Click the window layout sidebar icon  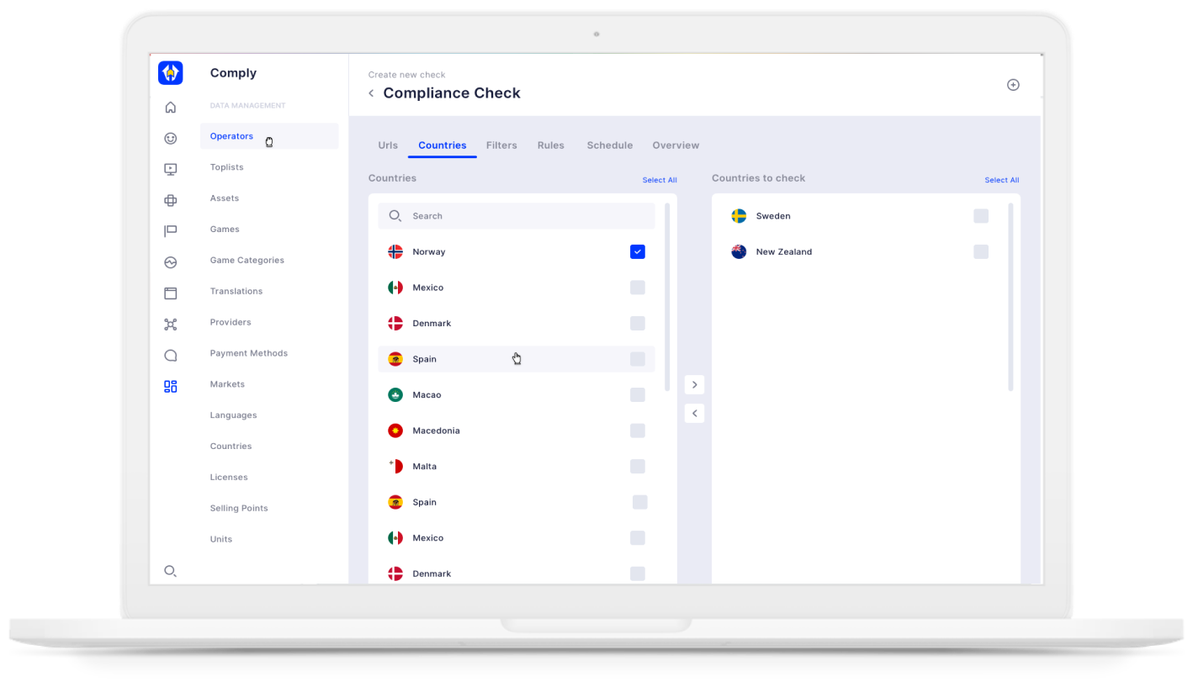click(171, 293)
